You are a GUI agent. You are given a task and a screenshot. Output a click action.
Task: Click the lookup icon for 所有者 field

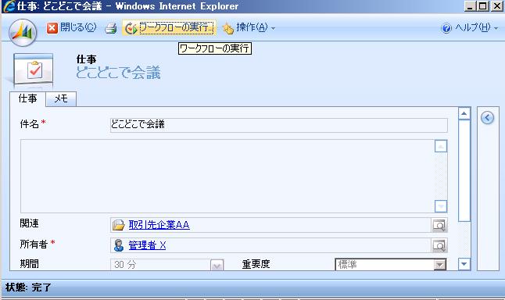pos(439,245)
